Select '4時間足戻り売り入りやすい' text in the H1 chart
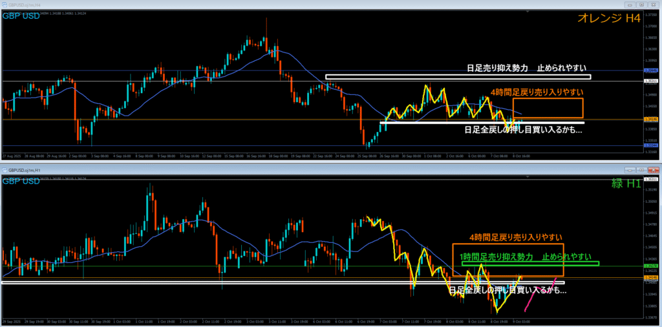The width and height of the screenshot is (662, 327). click(516, 237)
